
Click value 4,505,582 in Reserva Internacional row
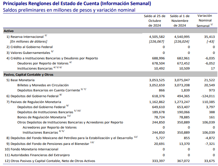pyautogui.click(x=157, y=37)
